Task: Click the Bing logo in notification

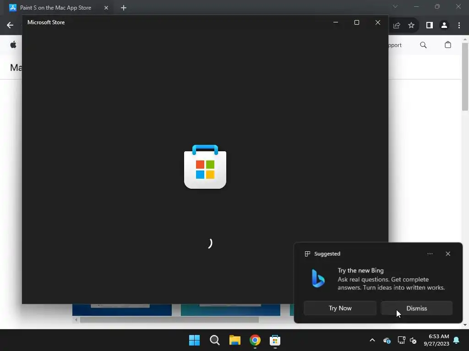Action: click(318, 278)
